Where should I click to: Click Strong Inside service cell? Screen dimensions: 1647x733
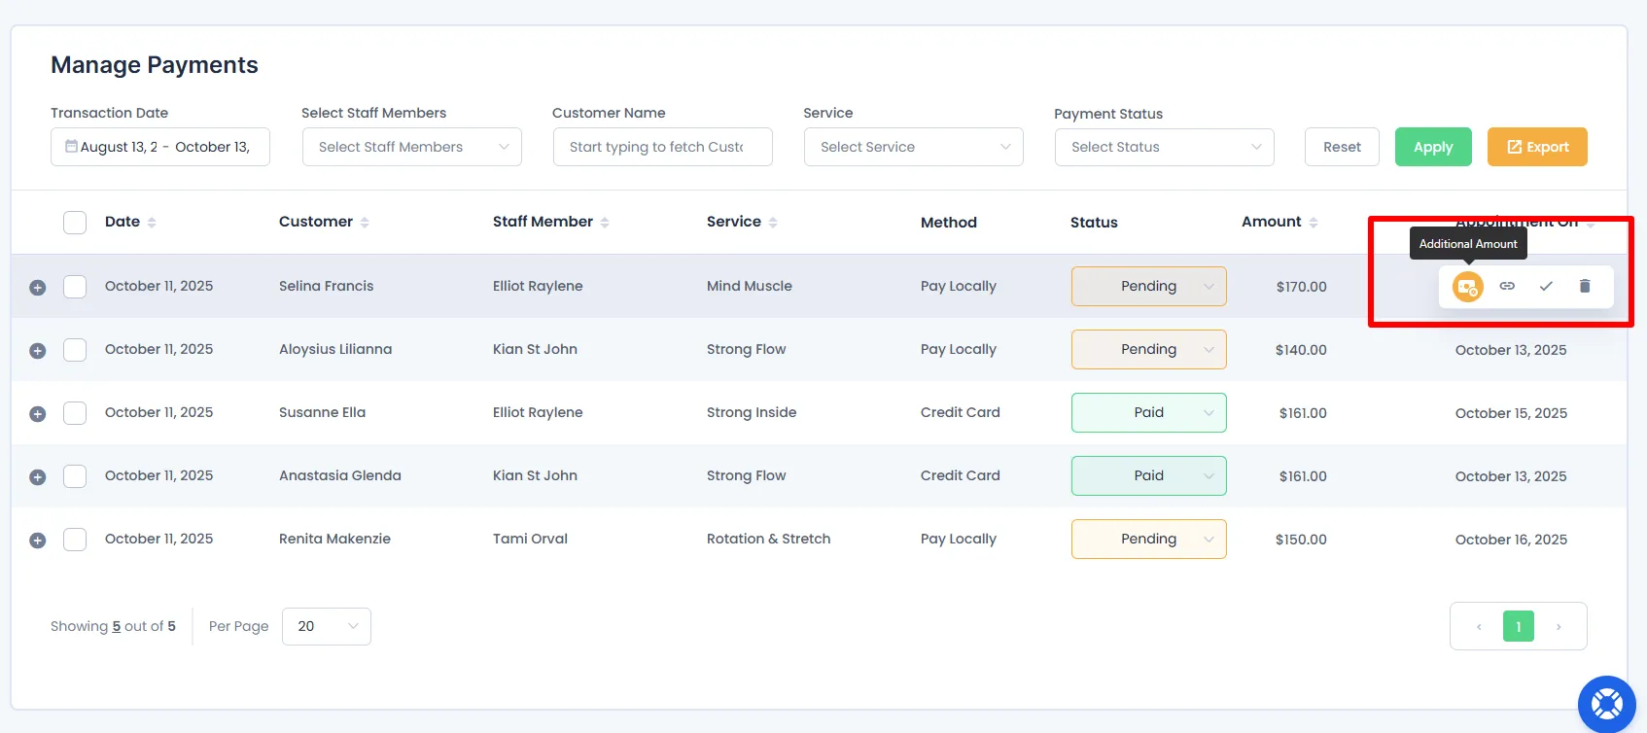[752, 412]
